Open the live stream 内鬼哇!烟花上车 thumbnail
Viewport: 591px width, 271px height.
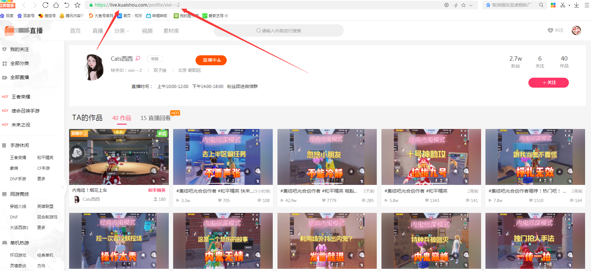pos(119,157)
